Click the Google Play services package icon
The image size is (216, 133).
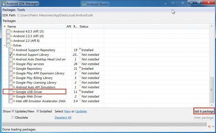click(14, 64)
